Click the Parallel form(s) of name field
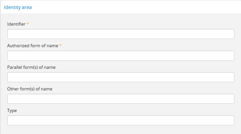 120,77
